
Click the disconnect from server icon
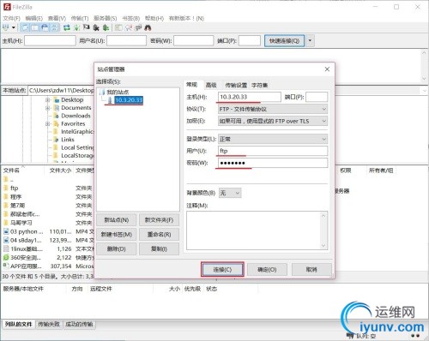96,27
